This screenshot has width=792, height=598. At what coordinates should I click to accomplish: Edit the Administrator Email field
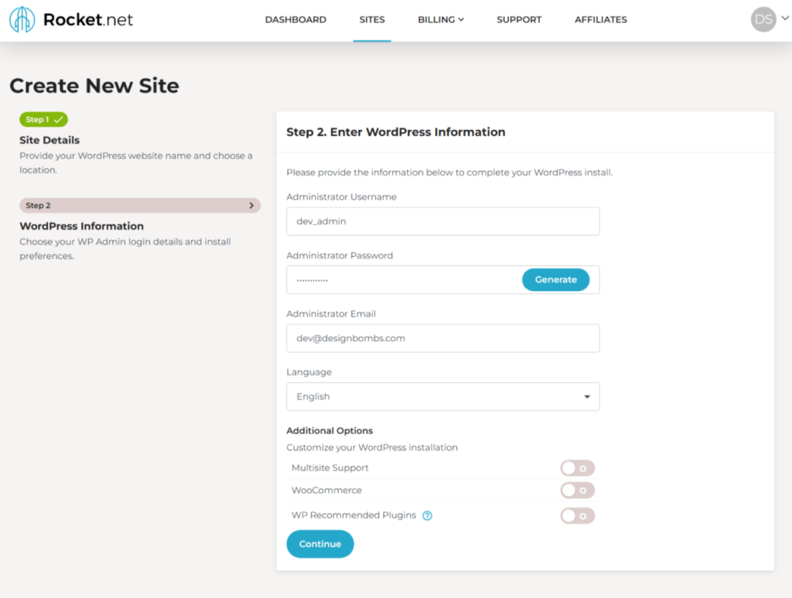click(x=443, y=338)
